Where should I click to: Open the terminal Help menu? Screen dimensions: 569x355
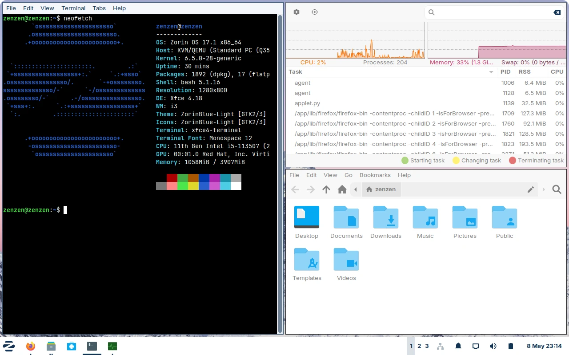tap(119, 8)
